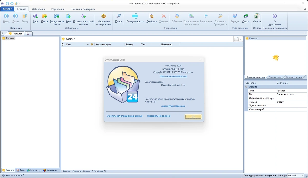Screen dimensions: 308x178
Task: Switch to Миниатюра preview tab
Action: [x=275, y=77]
